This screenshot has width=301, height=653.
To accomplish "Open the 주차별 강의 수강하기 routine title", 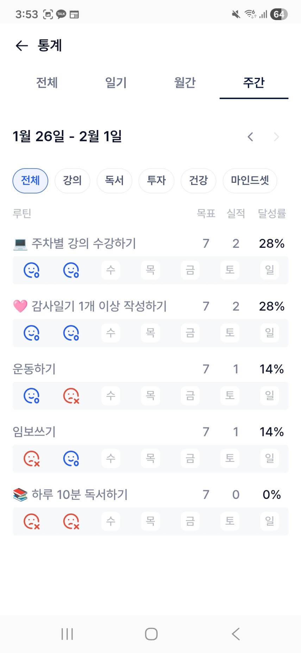I will [x=84, y=244].
